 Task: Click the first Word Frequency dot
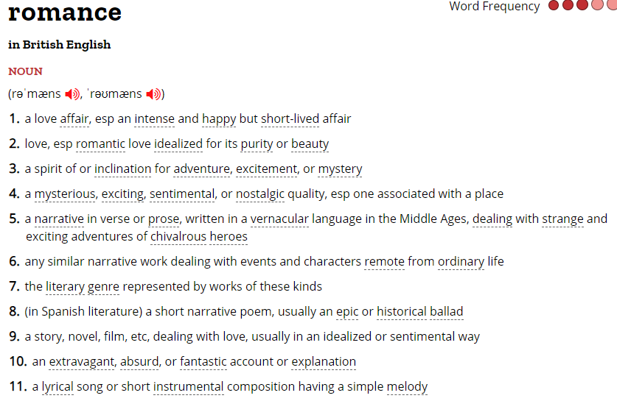[554, 6]
